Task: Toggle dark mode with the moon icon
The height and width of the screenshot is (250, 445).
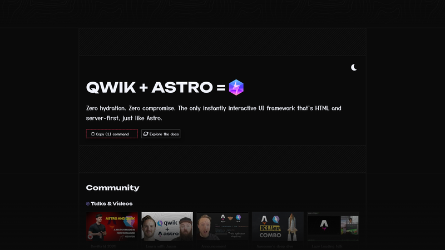Action: 354,67
